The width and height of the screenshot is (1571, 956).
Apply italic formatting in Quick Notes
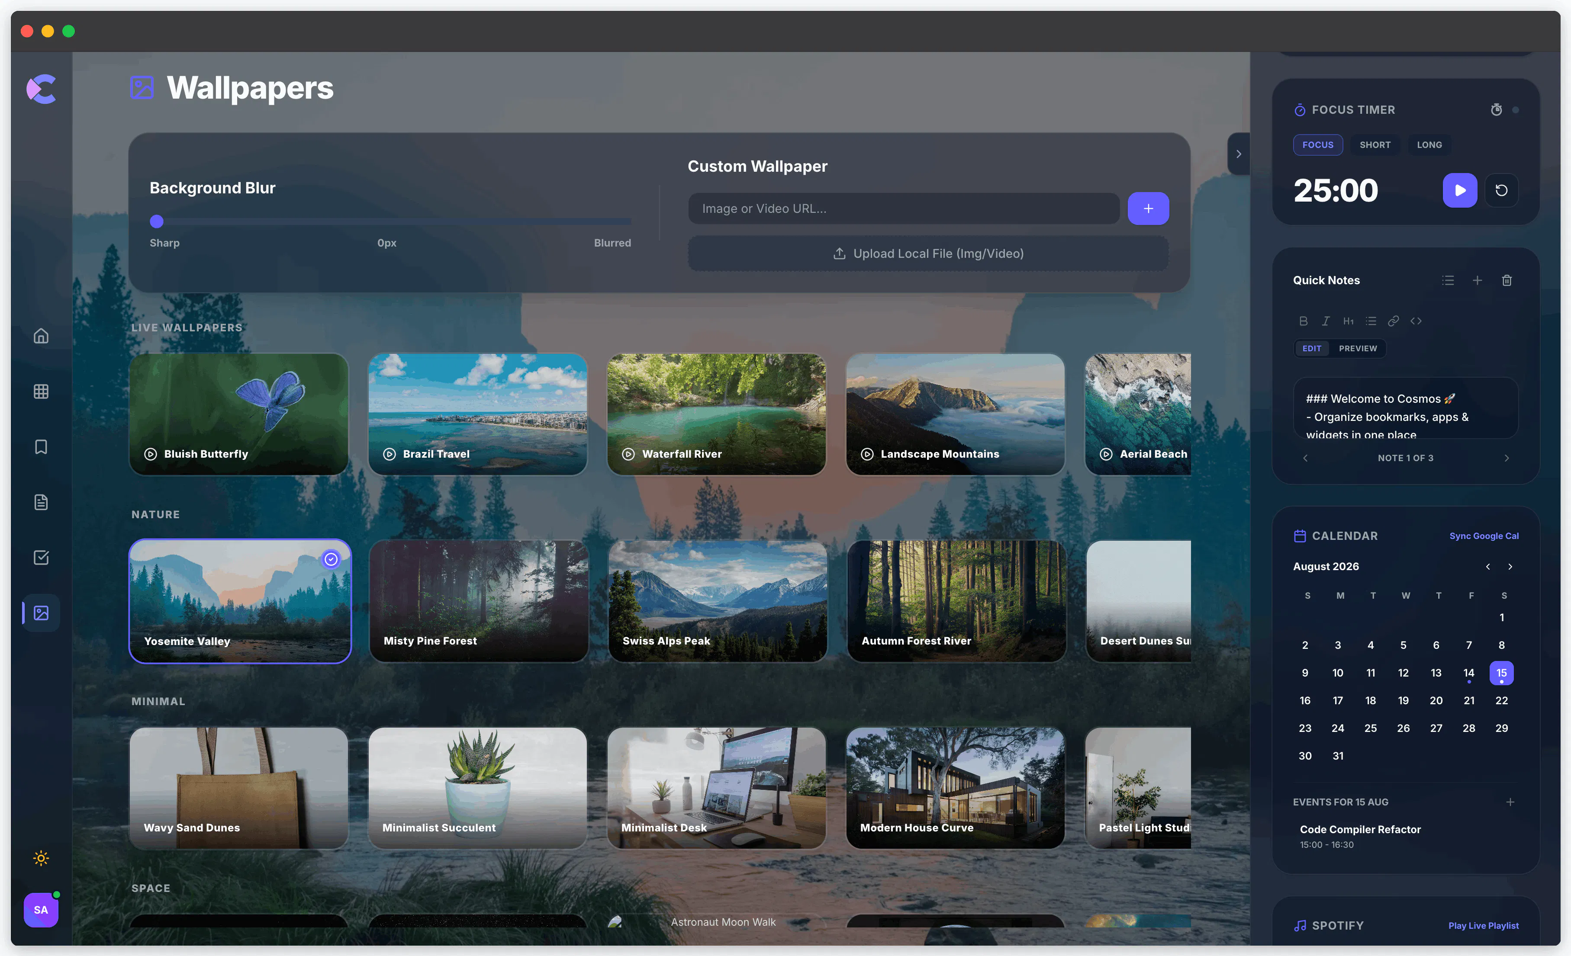click(x=1326, y=321)
